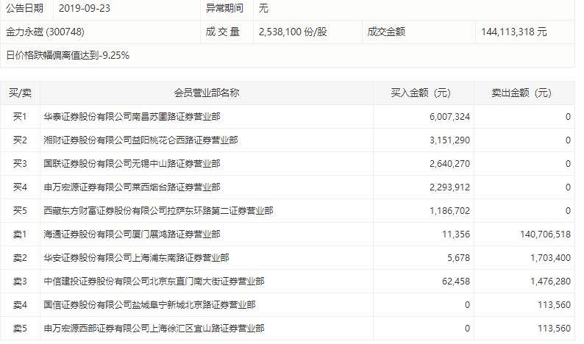
Task: Click the 买2 rank cell
Action: pyautogui.click(x=20, y=140)
